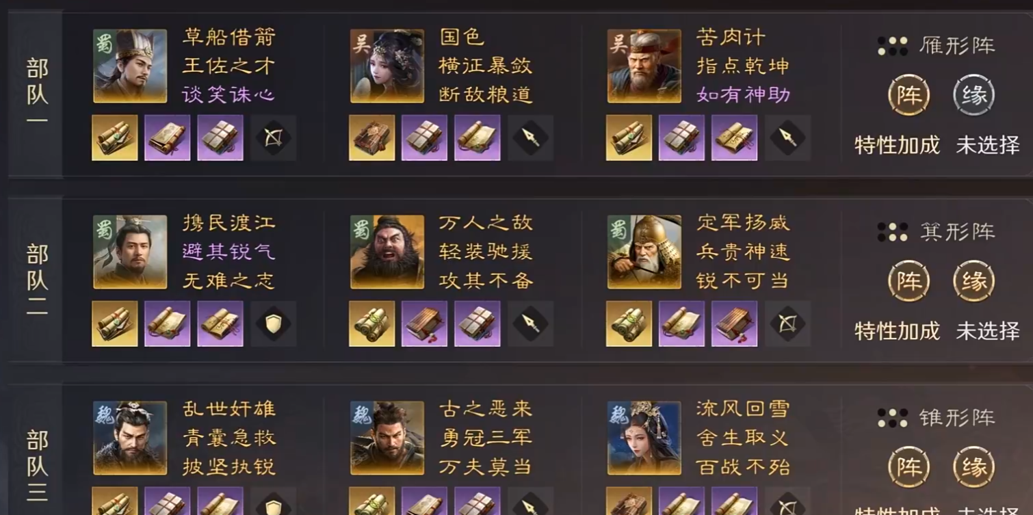Click the shield troop-type icon in 部队二
This screenshot has height=515, width=1033.
[x=274, y=323]
